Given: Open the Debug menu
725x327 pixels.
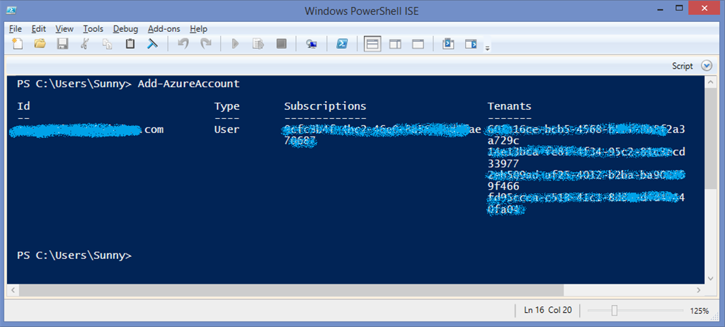Looking at the screenshot, I should 125,29.
